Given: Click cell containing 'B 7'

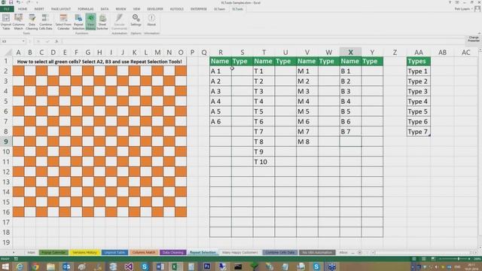Looking at the screenshot, I should point(350,132).
